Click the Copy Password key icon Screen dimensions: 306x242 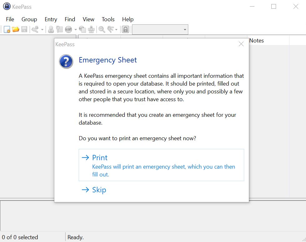point(59,29)
